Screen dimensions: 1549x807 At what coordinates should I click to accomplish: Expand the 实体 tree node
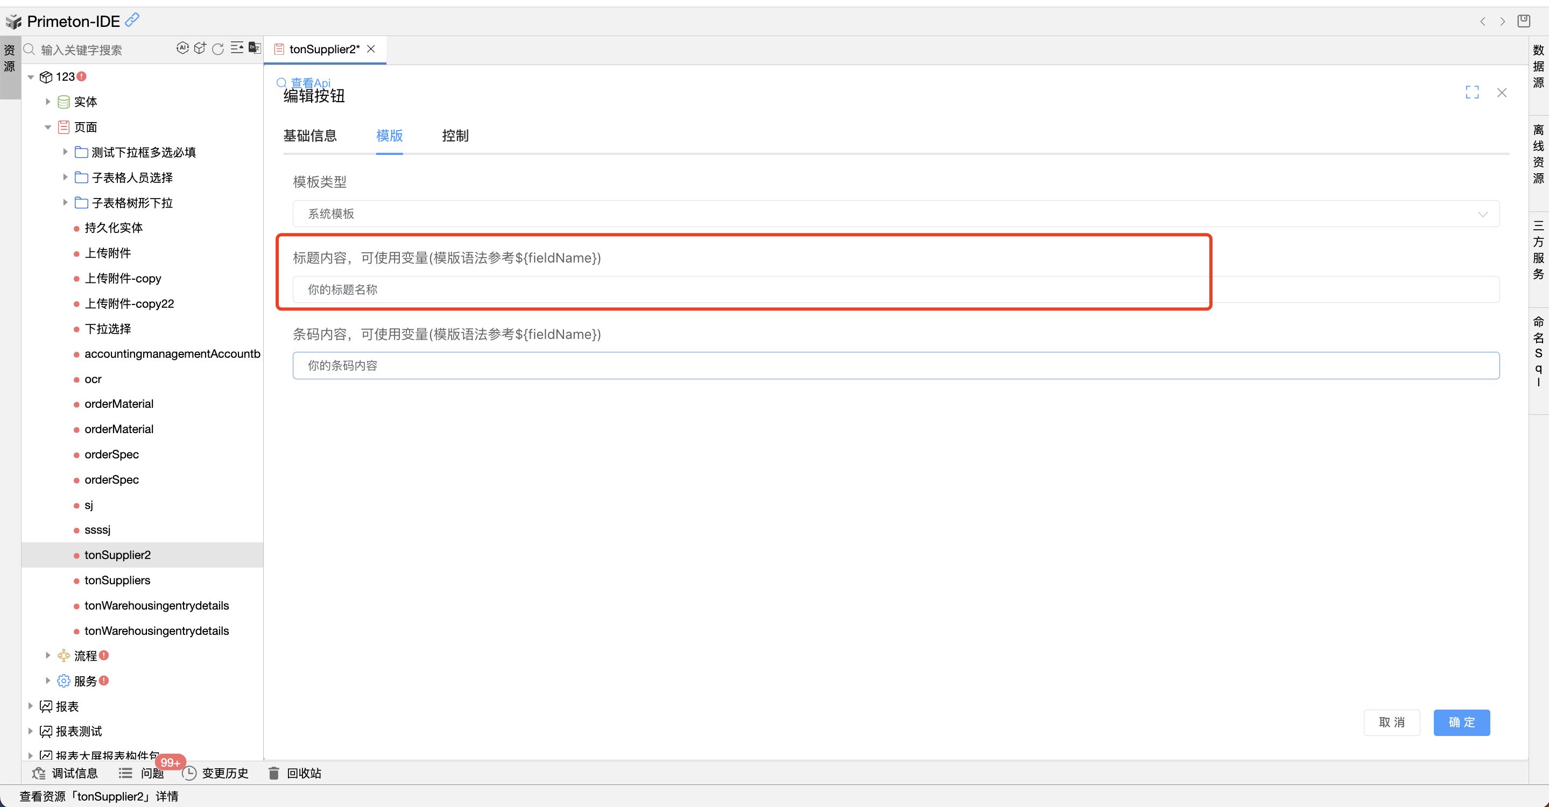coord(48,102)
